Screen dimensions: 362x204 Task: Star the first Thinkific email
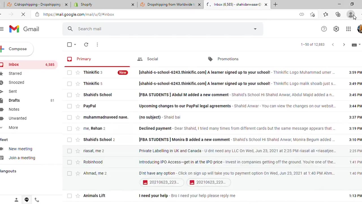(x=77, y=73)
